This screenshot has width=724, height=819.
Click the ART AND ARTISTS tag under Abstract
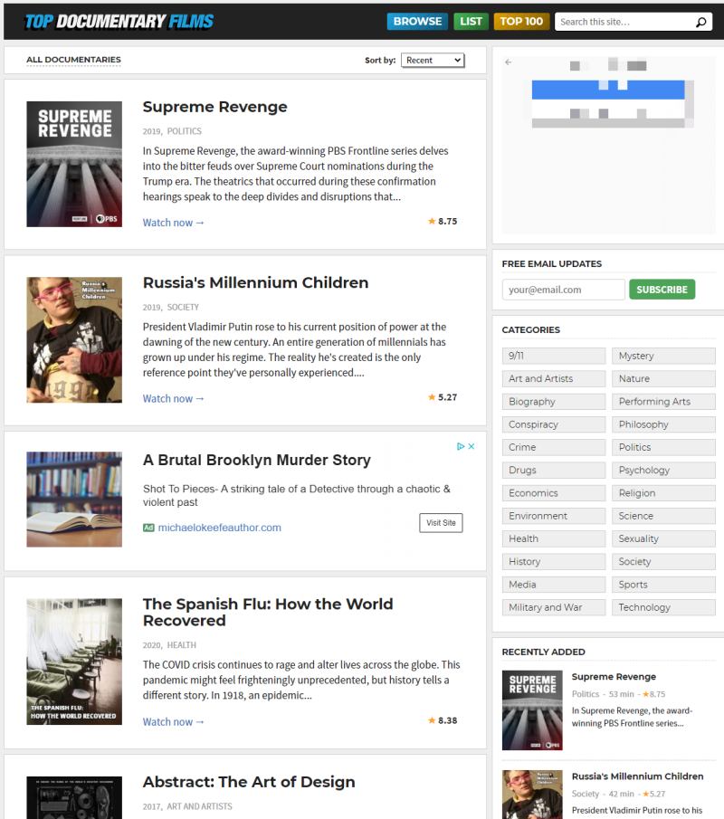[x=199, y=806]
